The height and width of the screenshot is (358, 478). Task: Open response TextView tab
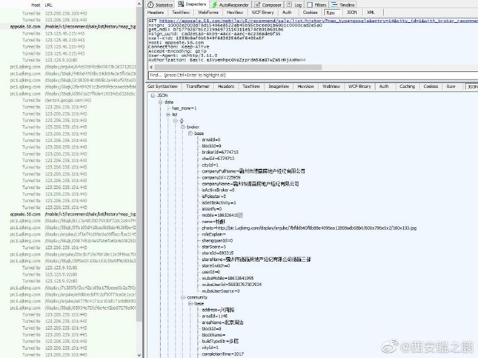pos(251,87)
